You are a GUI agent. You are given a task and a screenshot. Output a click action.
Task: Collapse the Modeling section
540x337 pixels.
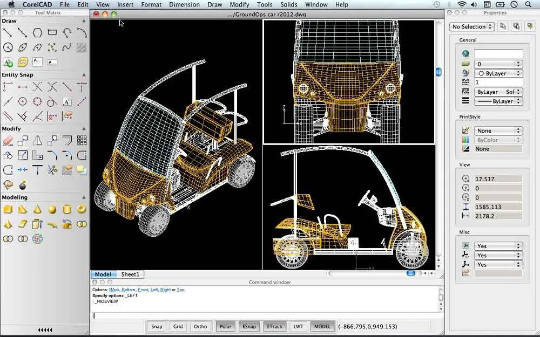pyautogui.click(x=84, y=197)
